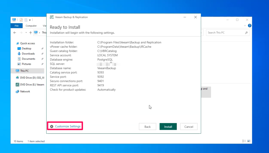Click the vPower cache folder path
The image size is (269, 153).
[x=124, y=47]
